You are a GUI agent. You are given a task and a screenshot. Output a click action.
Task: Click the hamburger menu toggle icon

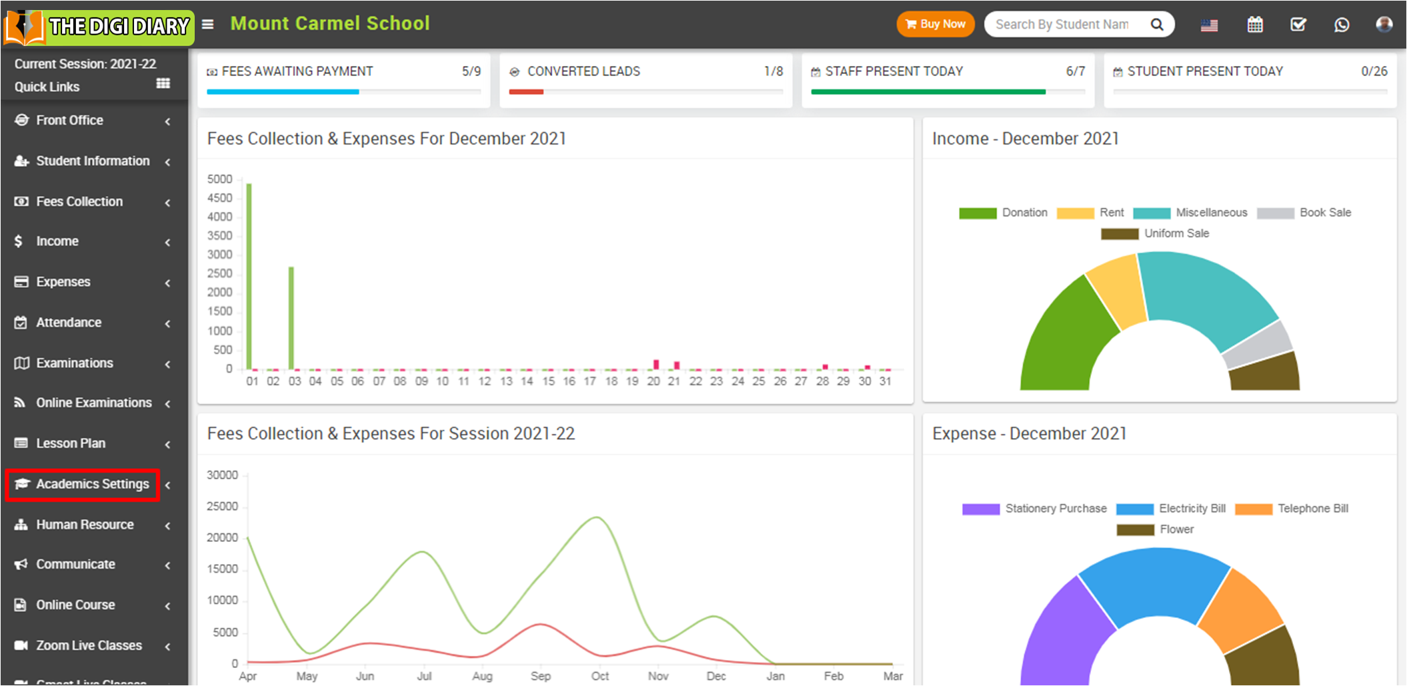[208, 25]
